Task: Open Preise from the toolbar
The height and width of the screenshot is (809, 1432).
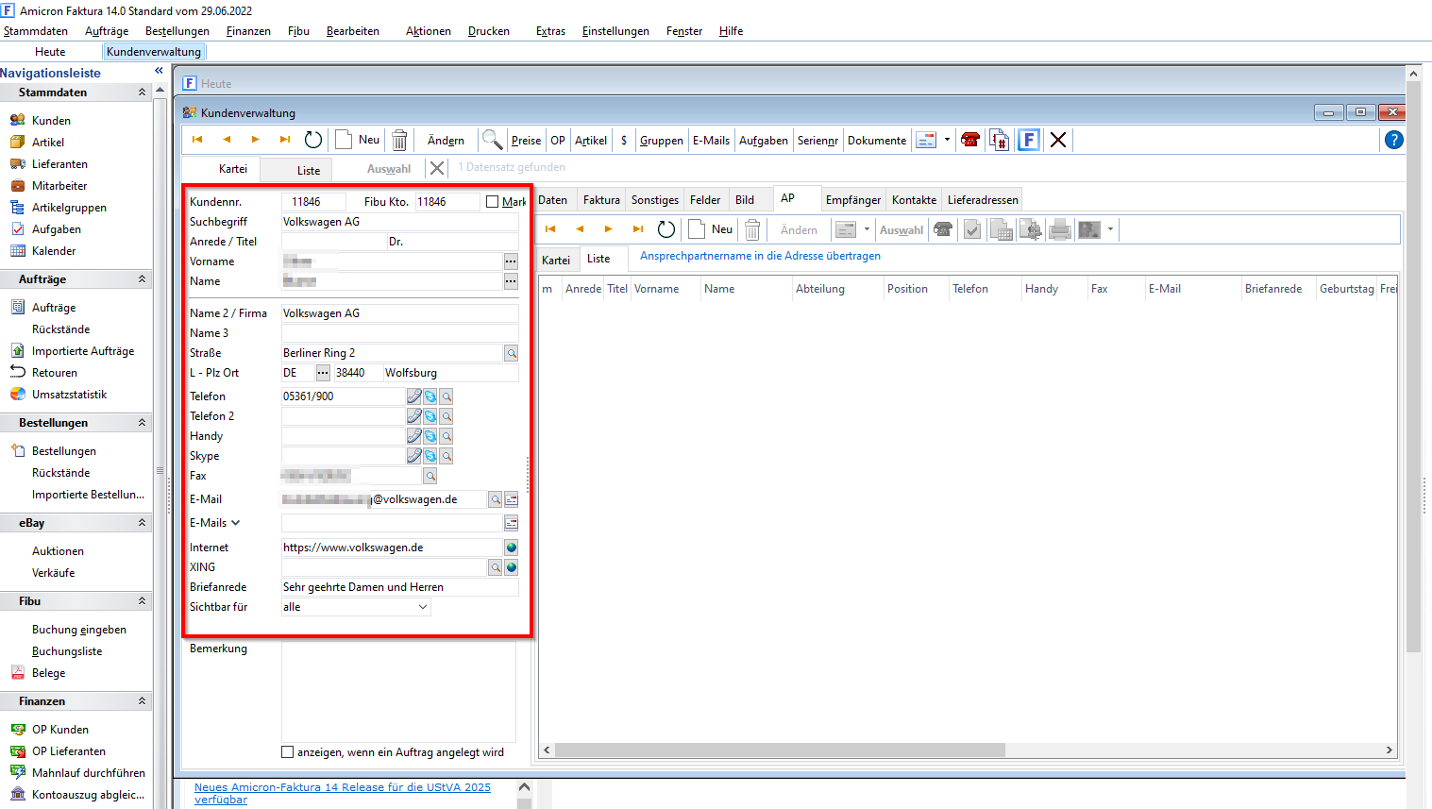Action: coord(526,140)
